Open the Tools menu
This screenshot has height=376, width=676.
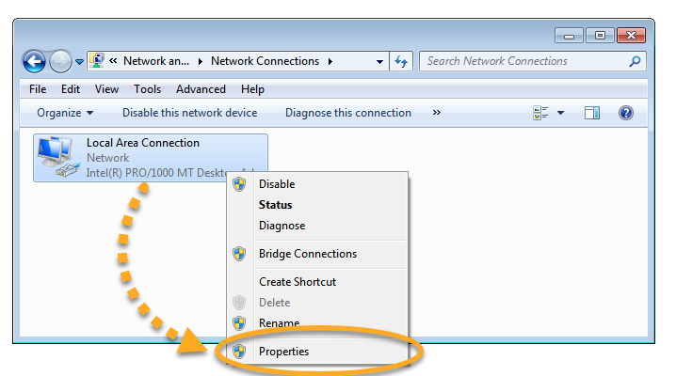(x=147, y=89)
